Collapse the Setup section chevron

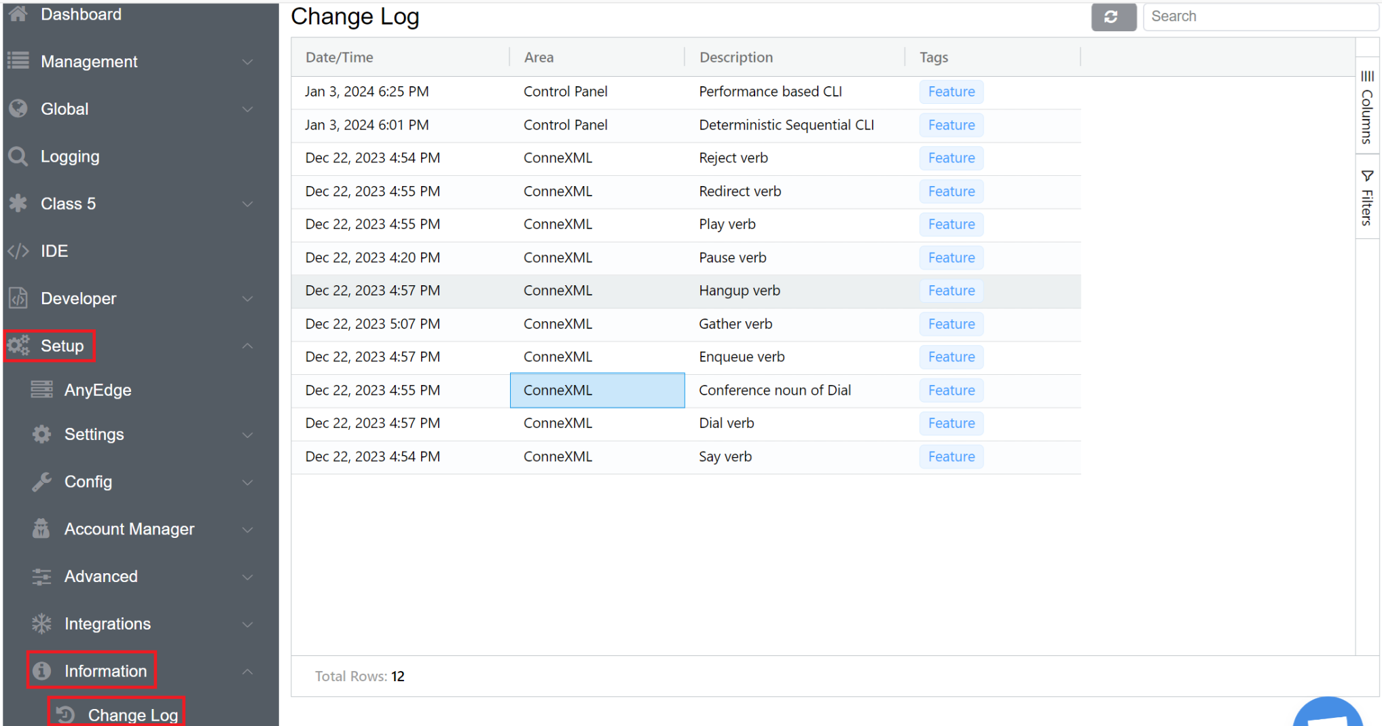point(248,346)
